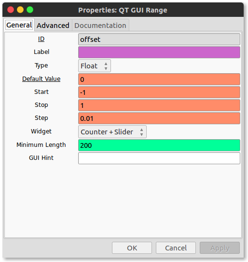The height and width of the screenshot is (262, 248).
Task: Click the green maximize window button
Action: click(x=30, y=10)
